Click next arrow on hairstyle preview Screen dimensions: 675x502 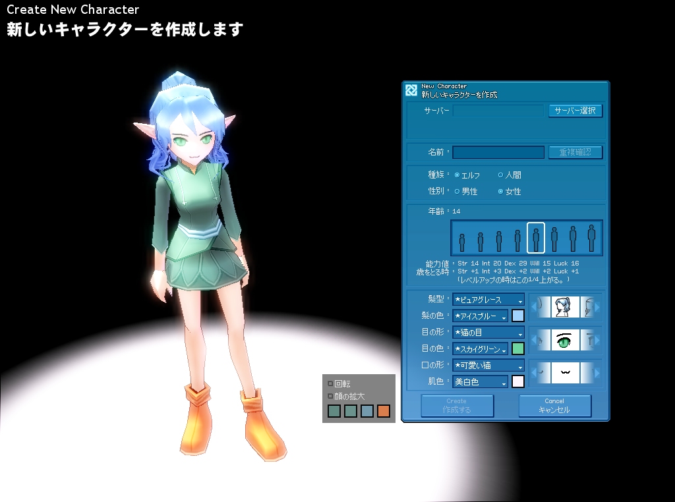597,307
